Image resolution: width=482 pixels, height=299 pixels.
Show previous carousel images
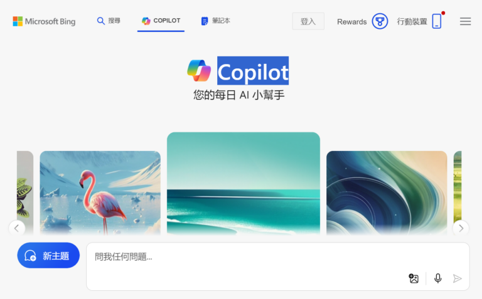[17, 228]
